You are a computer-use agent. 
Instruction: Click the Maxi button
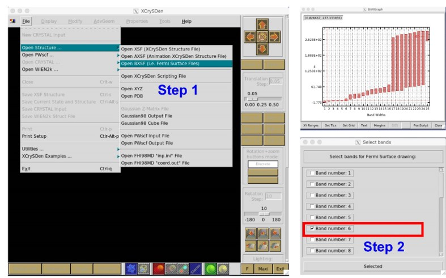point(263,268)
